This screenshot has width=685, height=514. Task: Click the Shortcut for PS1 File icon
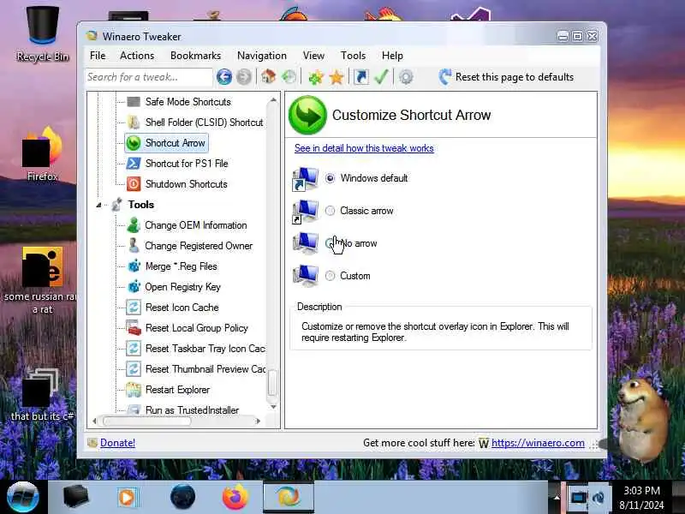tap(134, 164)
